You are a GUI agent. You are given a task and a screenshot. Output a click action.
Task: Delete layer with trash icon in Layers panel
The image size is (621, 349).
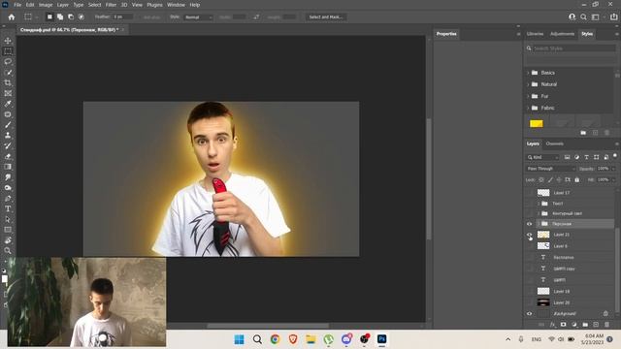606,325
